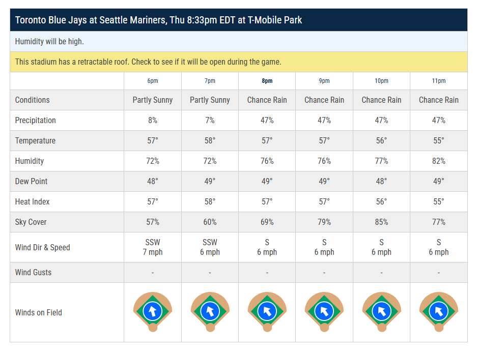Click the Winds on Field row label
477x351 pixels.
pyautogui.click(x=39, y=313)
